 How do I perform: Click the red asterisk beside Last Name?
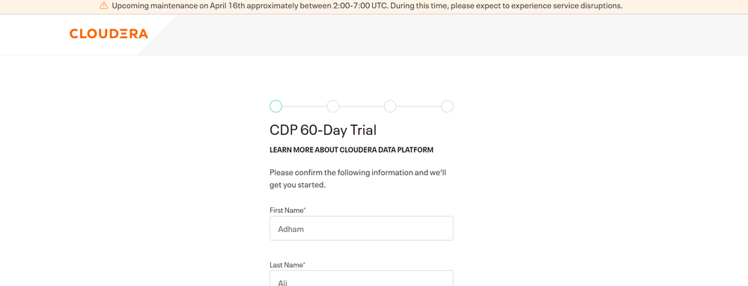tap(304, 264)
